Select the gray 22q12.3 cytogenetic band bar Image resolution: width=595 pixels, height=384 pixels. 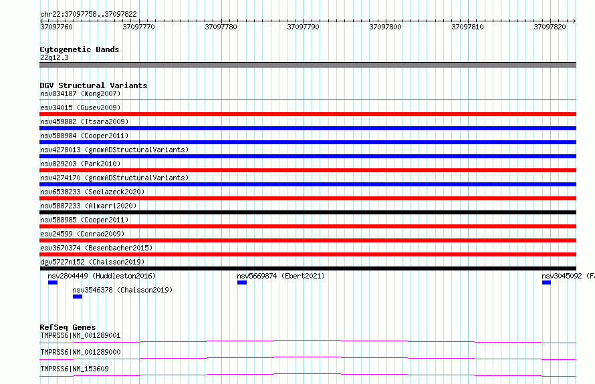(x=308, y=65)
